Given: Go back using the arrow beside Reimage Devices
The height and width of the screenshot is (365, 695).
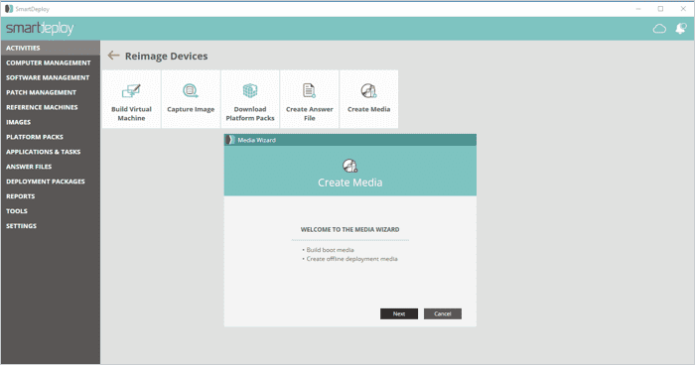Looking at the screenshot, I should 113,56.
